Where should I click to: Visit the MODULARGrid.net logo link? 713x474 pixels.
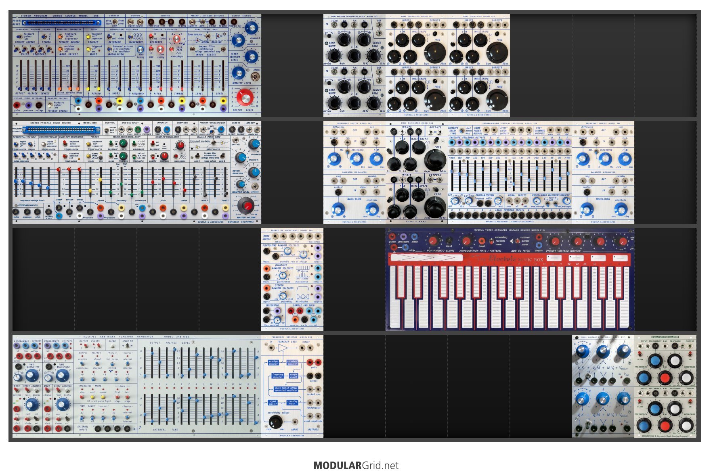pyautogui.click(x=356, y=465)
